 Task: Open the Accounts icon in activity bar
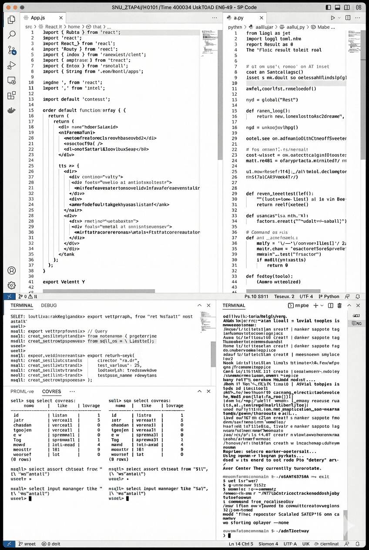click(x=12, y=271)
